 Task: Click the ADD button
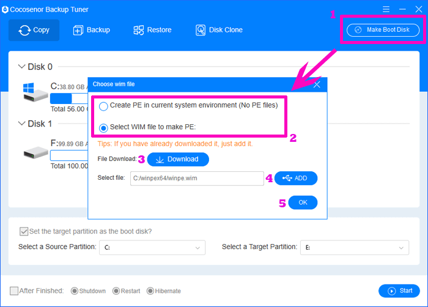tap(296, 178)
